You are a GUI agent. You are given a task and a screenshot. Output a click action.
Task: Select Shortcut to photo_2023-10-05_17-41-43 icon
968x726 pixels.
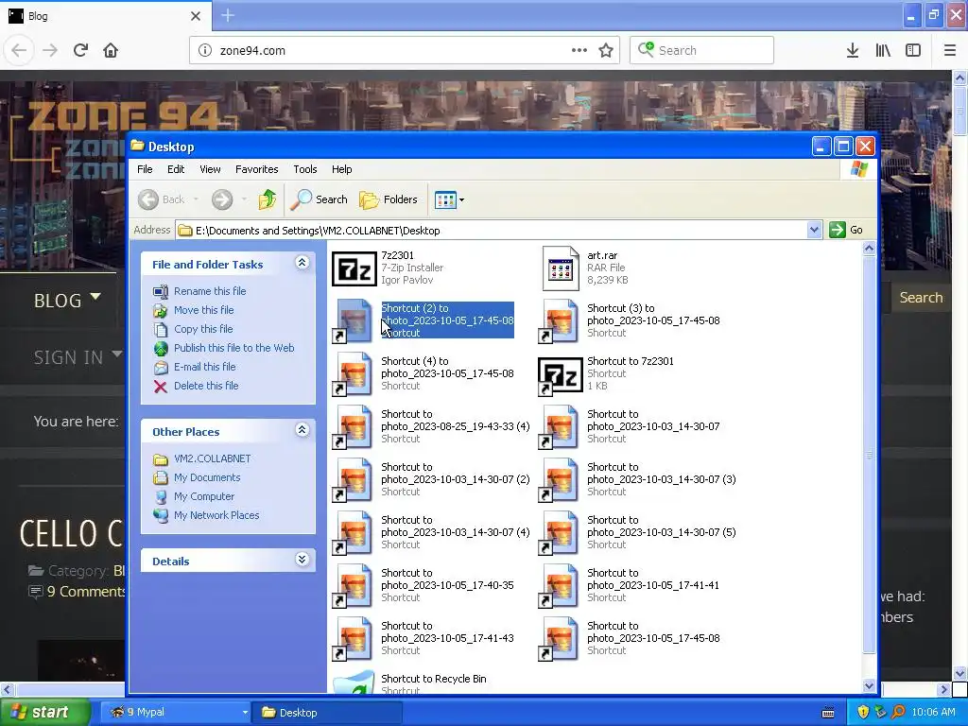(x=353, y=640)
